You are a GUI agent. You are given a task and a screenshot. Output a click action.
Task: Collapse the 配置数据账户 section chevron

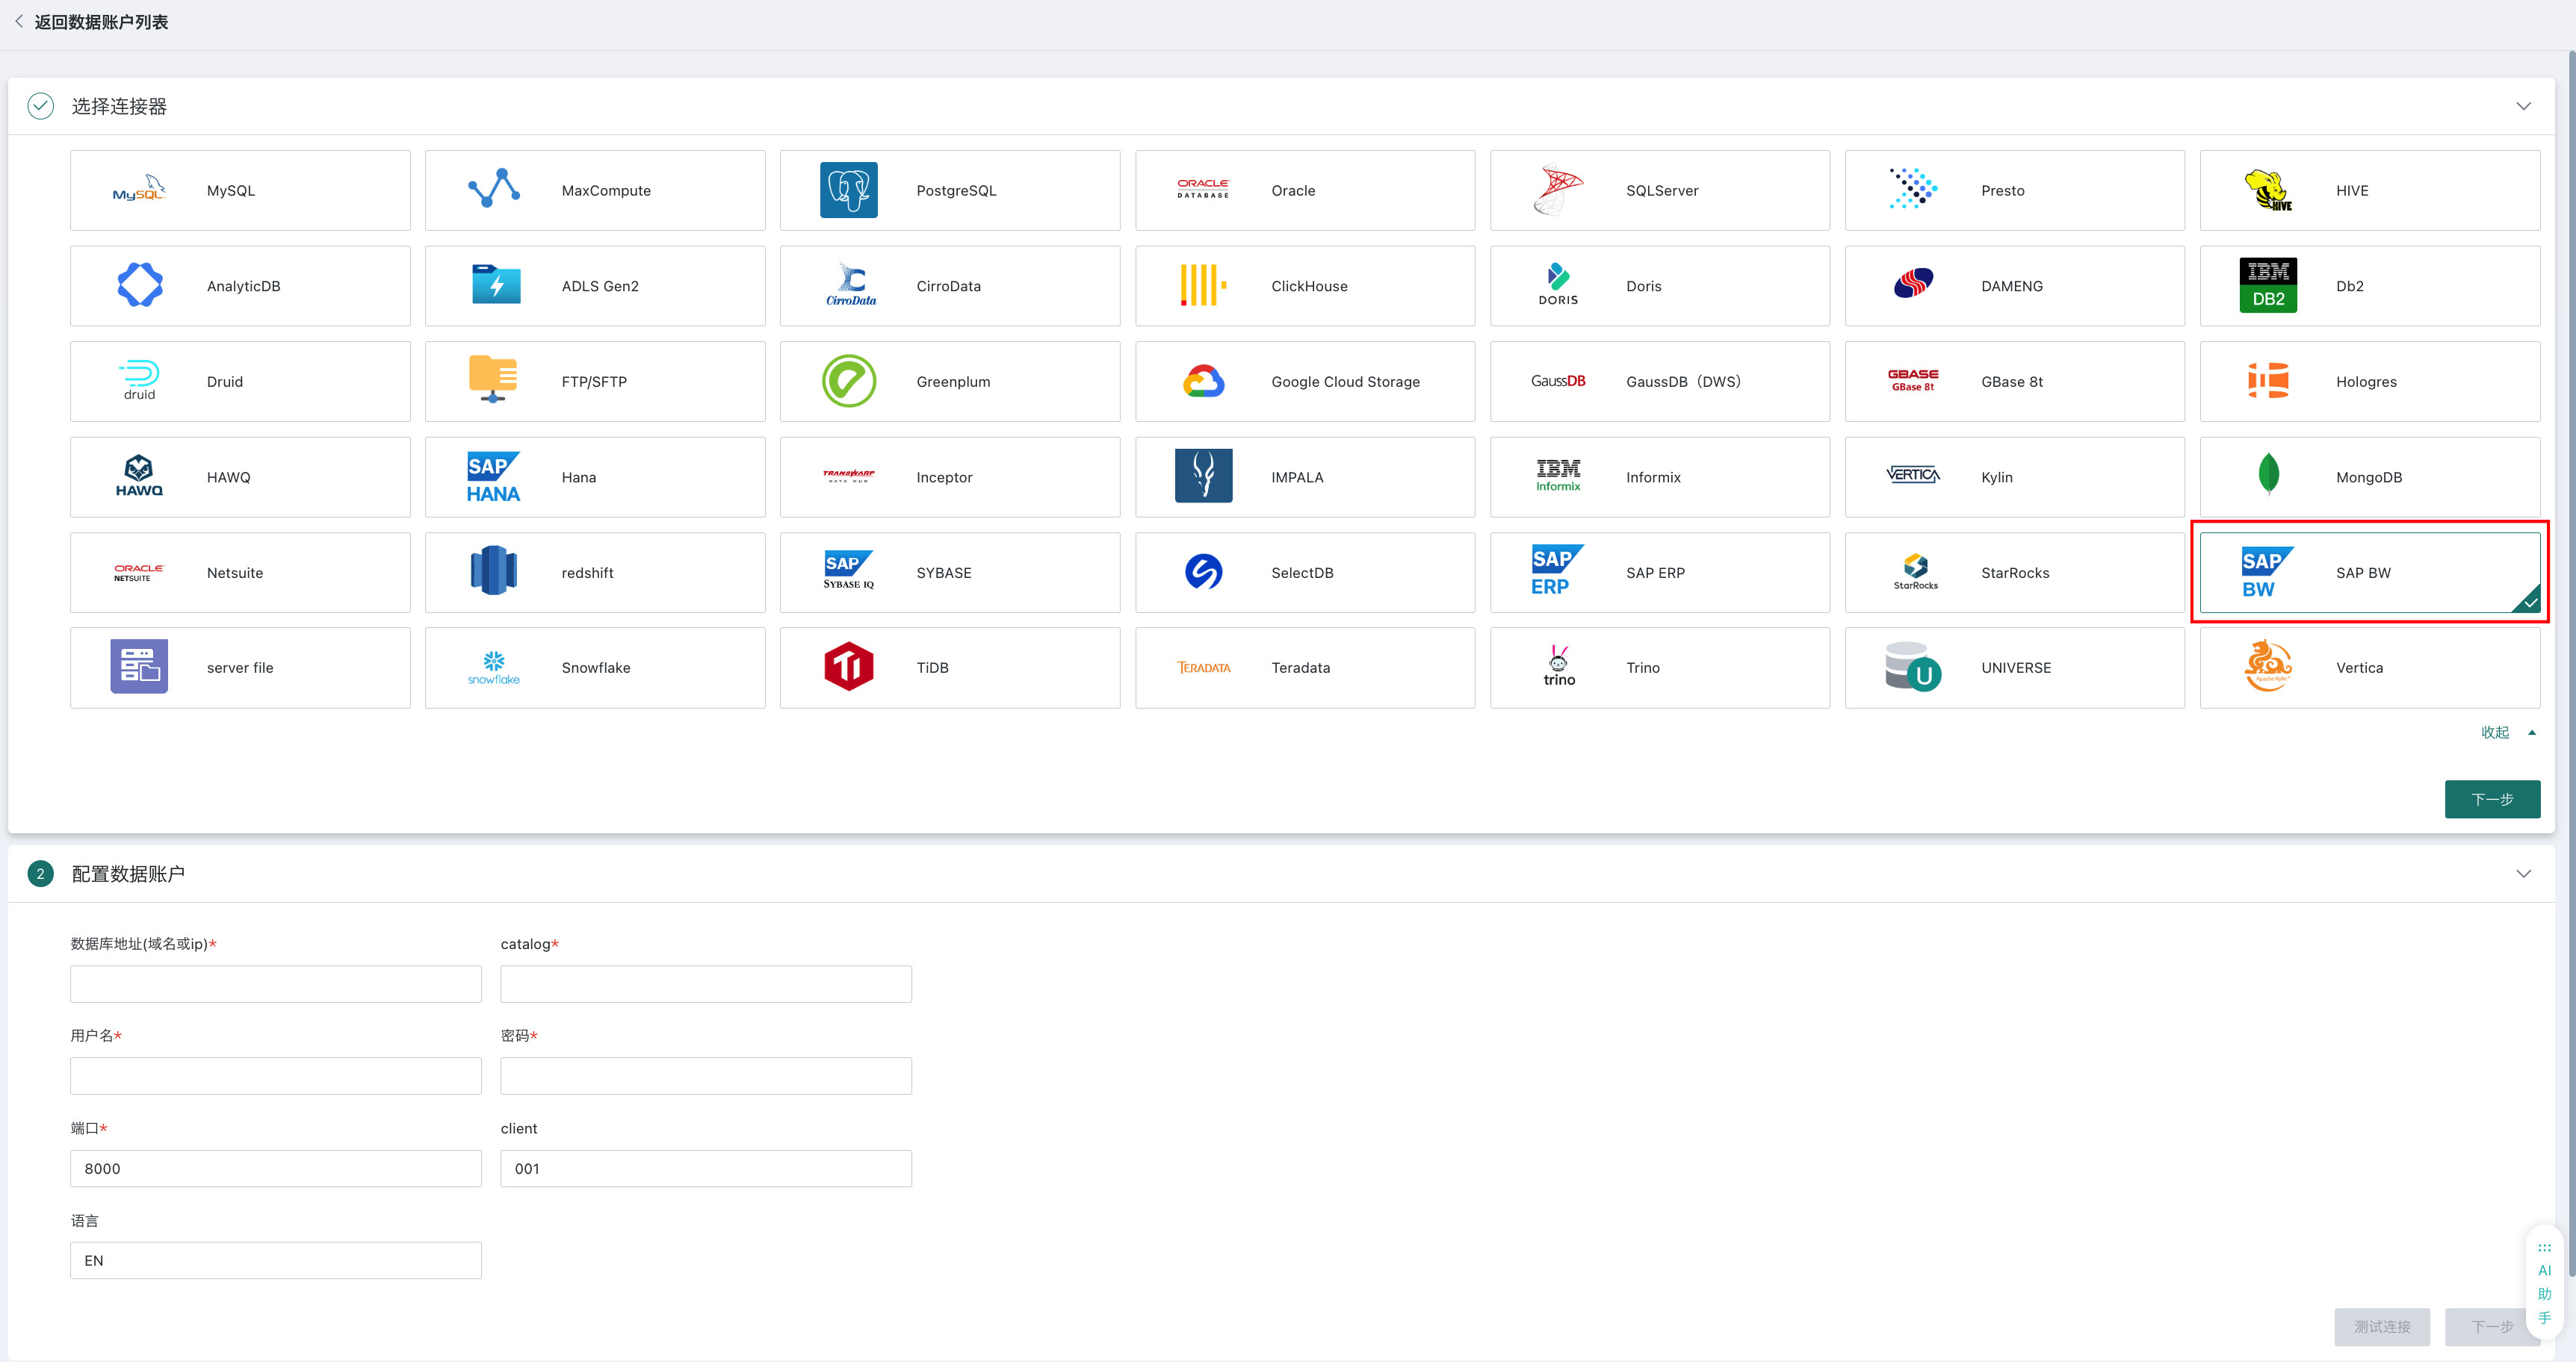click(x=2523, y=874)
